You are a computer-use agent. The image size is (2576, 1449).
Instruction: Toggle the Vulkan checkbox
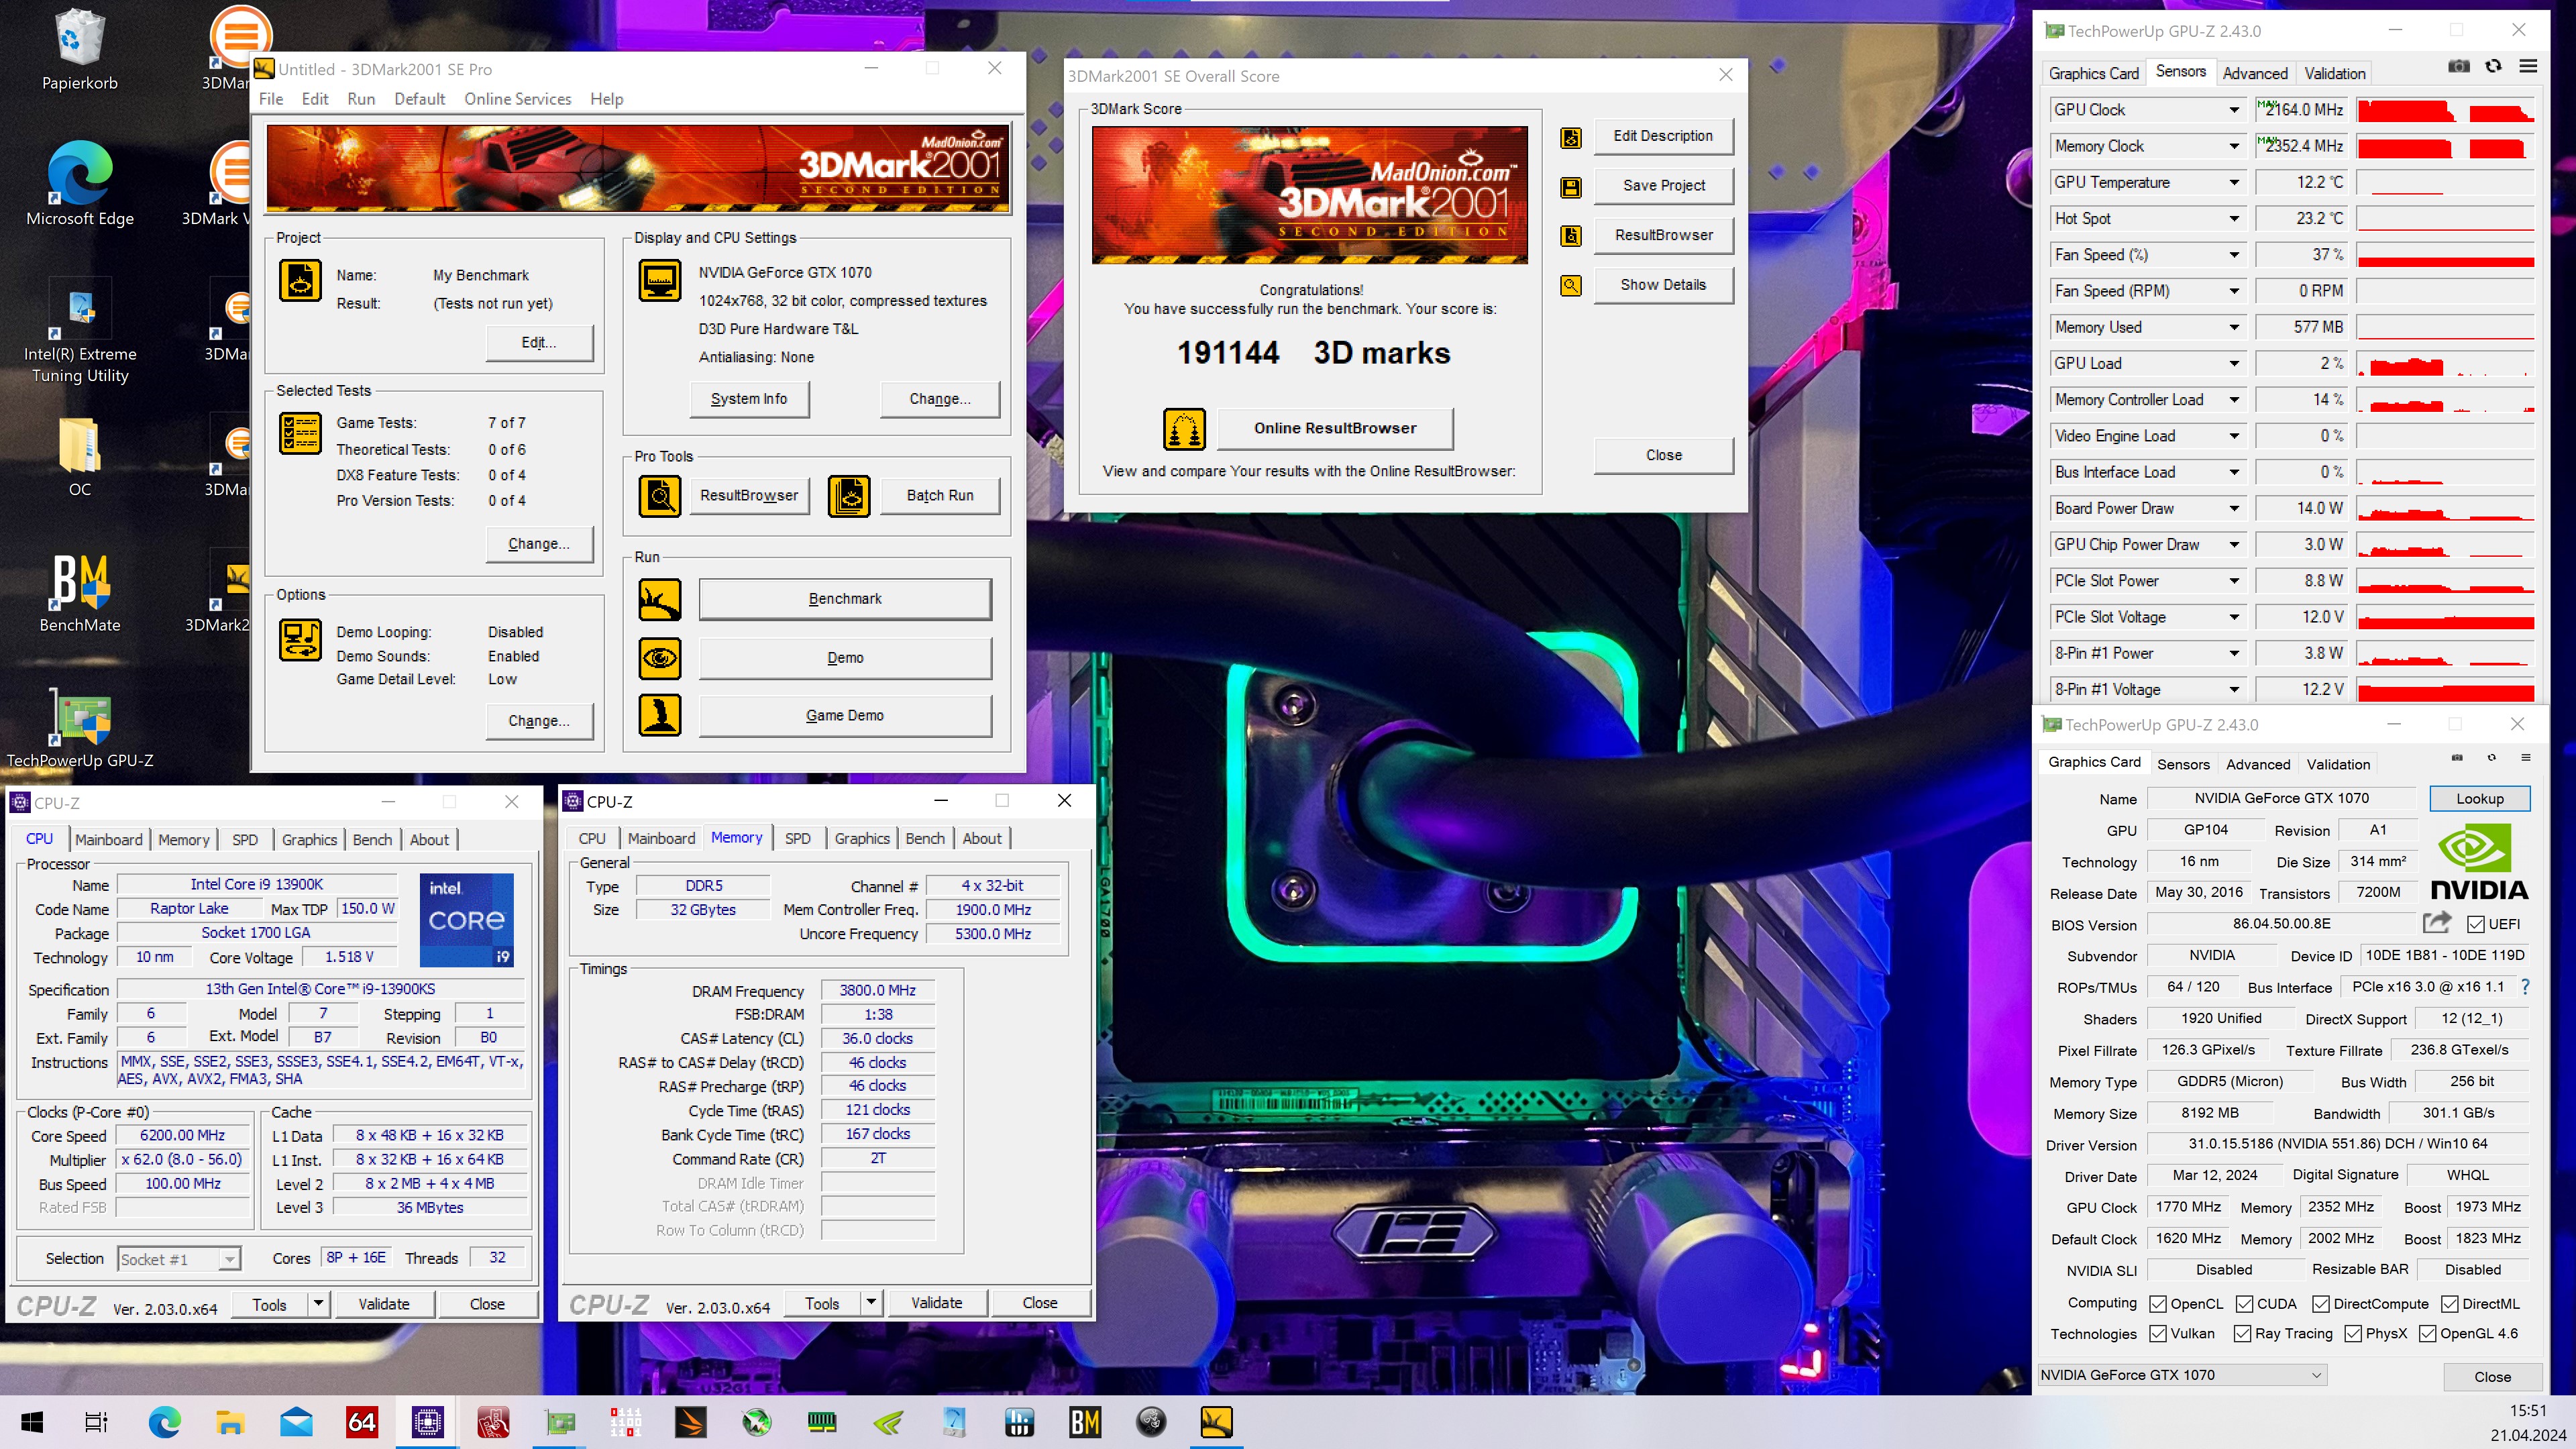click(x=2158, y=1334)
